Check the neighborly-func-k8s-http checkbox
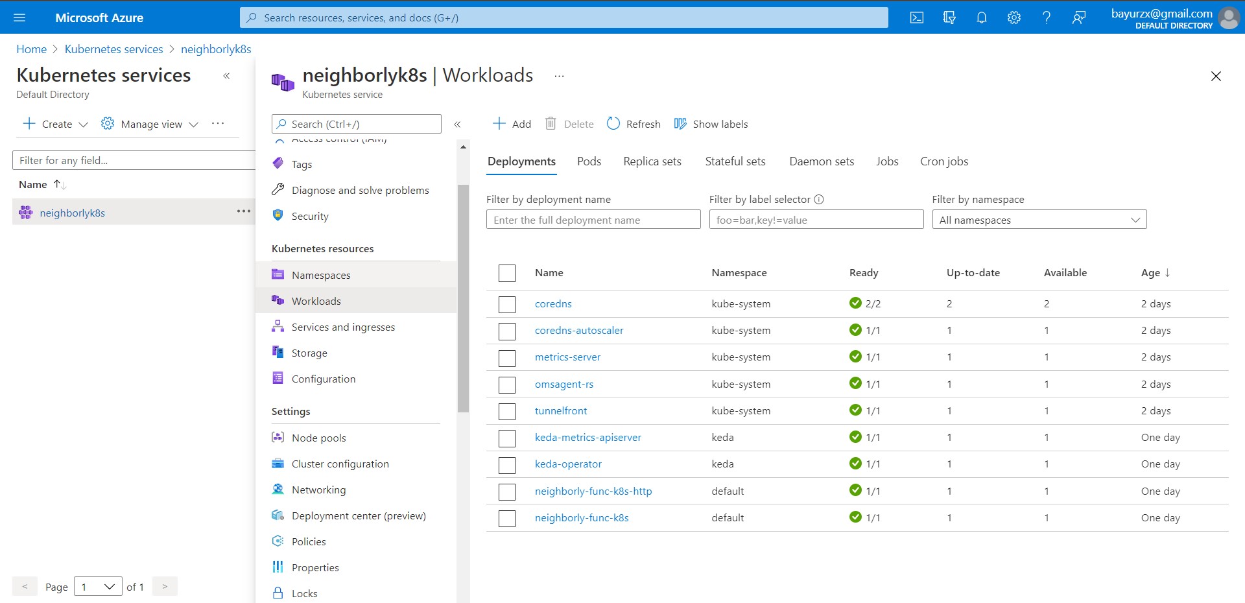 507,492
